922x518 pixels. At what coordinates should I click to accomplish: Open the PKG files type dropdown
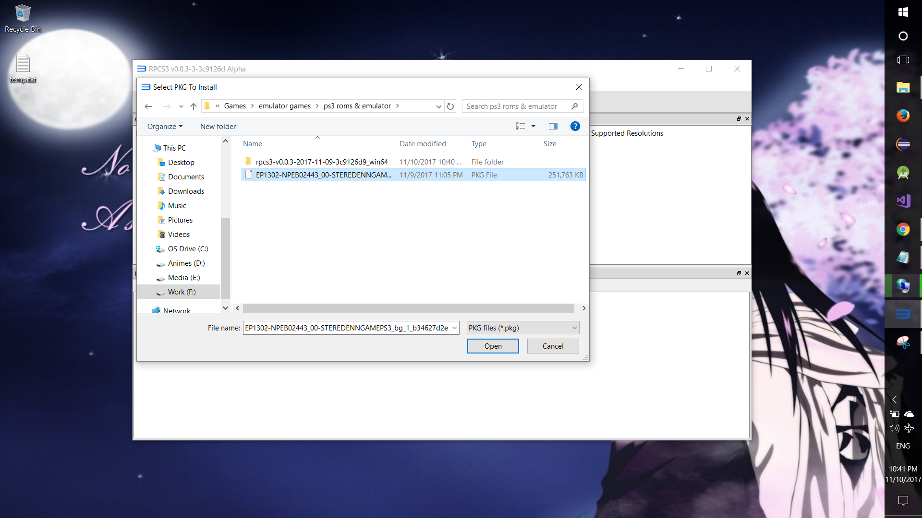[x=523, y=328]
